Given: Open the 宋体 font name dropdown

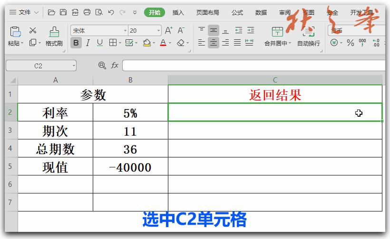Looking at the screenshot, I should 126,31.
